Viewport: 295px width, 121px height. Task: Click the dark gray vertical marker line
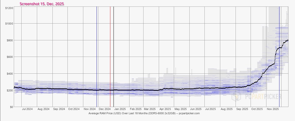click(x=114, y=57)
